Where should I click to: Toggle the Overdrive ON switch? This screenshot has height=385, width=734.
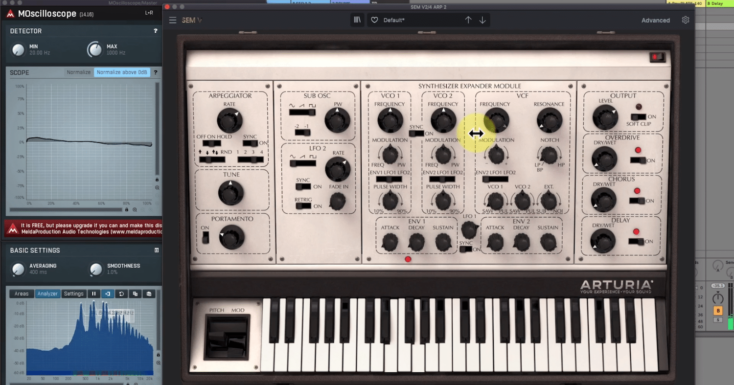[x=638, y=160]
